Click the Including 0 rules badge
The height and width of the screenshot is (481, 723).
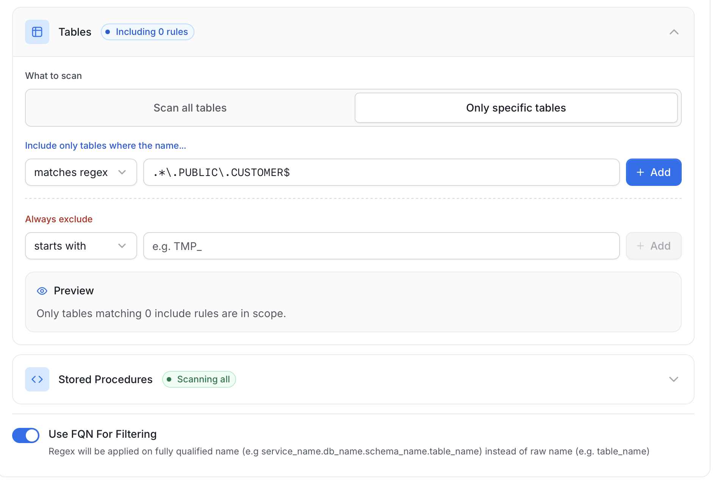(x=147, y=32)
